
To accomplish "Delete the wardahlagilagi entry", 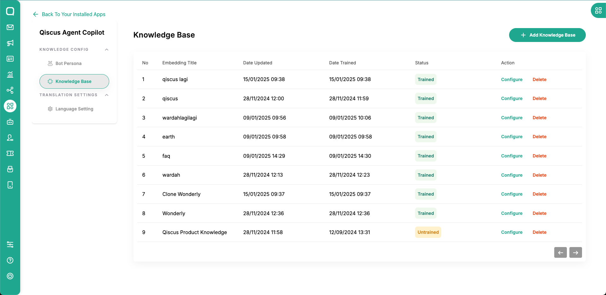I will (x=539, y=118).
